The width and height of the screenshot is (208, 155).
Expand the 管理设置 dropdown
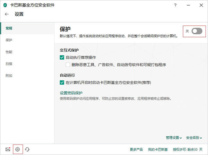tap(174, 138)
